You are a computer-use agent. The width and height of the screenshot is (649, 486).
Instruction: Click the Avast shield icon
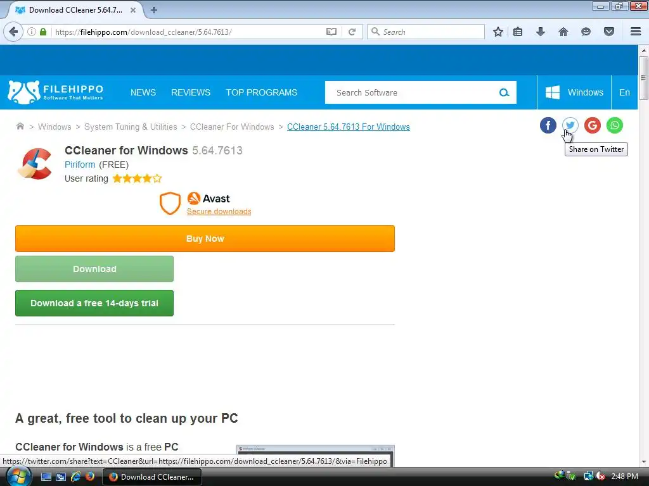170,203
